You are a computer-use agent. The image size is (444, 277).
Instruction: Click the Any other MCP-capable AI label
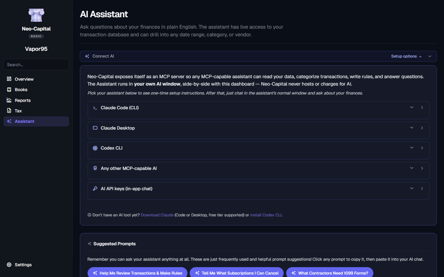point(129,168)
